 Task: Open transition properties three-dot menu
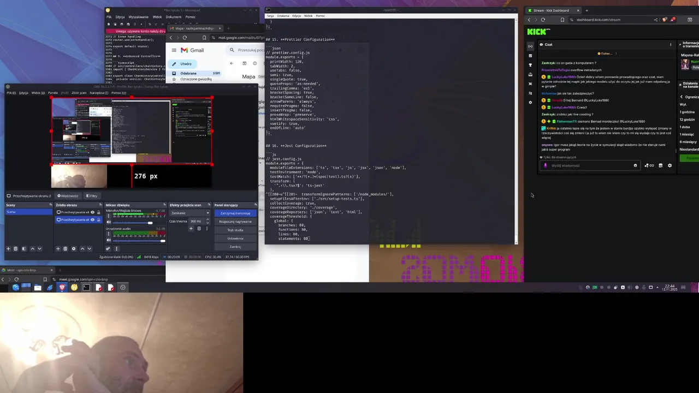[207, 229]
